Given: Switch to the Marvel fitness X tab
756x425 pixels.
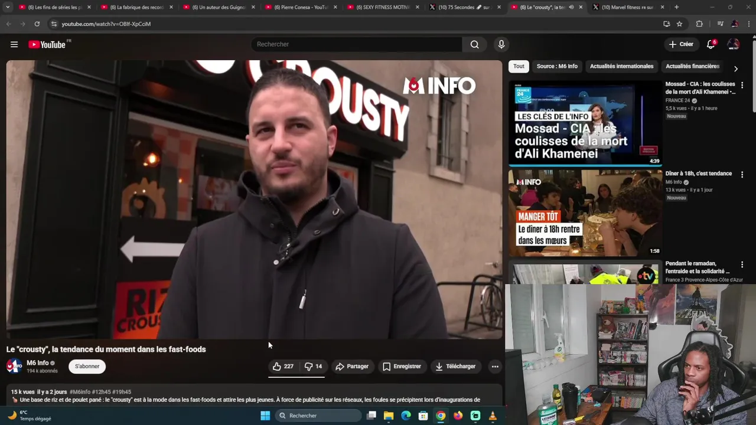Looking at the screenshot, I should coord(627,7).
